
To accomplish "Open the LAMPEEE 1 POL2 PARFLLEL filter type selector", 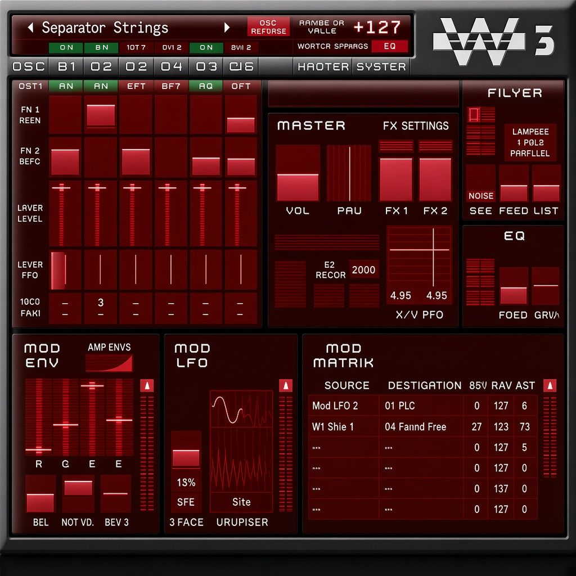I will point(530,142).
